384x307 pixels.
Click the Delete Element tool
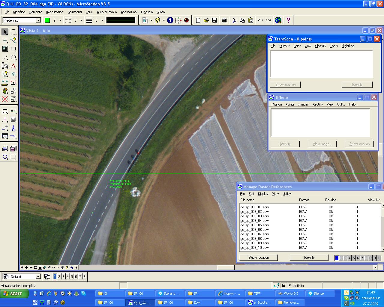pos(5,99)
